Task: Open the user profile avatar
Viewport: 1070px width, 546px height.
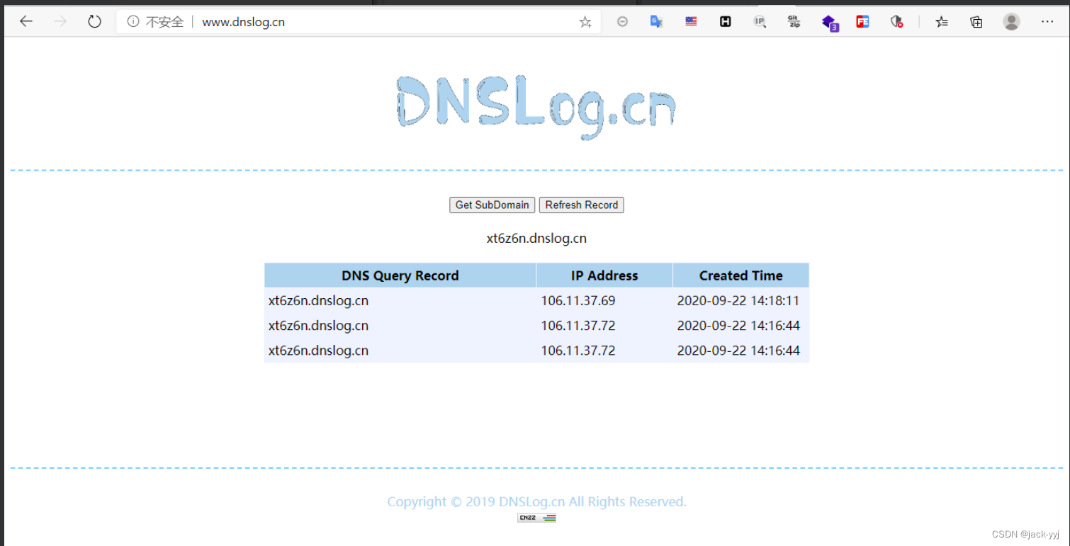Action: click(1011, 21)
